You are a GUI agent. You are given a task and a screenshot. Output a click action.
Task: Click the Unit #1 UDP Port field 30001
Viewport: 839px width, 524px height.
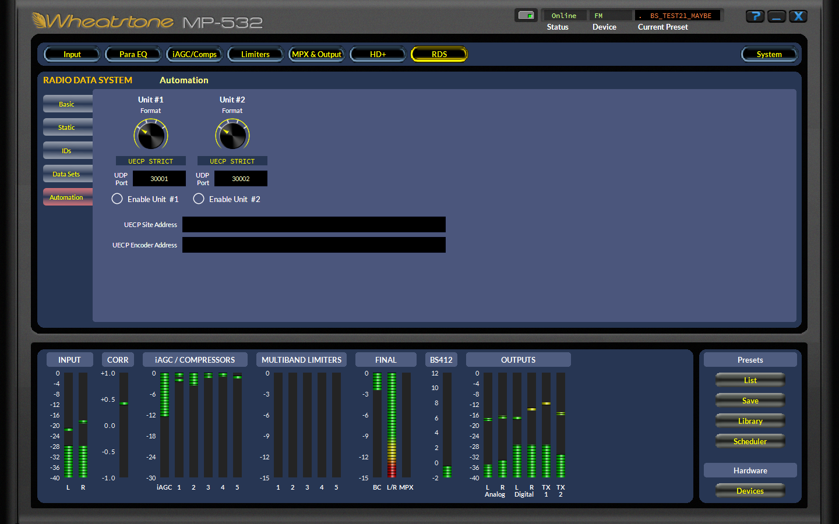tap(159, 179)
